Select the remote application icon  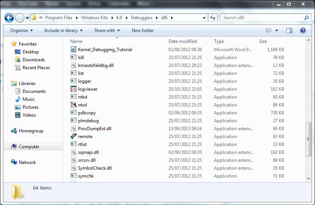(74, 136)
